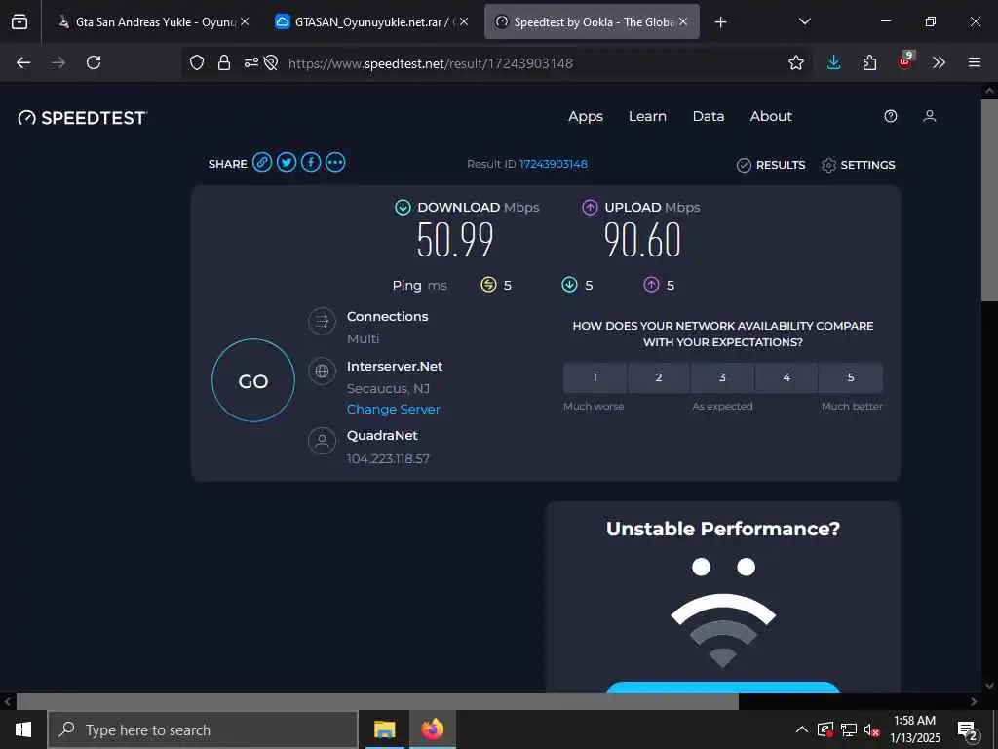Expand the list all tabs dropdown
The height and width of the screenshot is (749, 998).
804,21
